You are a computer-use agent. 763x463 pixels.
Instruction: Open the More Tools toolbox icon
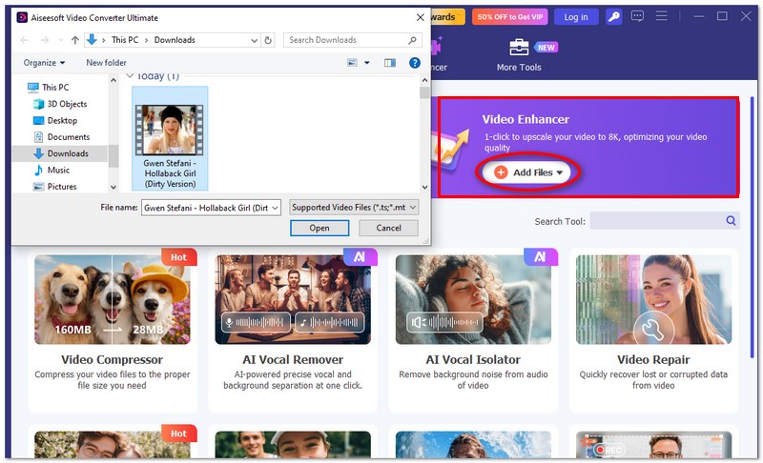click(519, 48)
